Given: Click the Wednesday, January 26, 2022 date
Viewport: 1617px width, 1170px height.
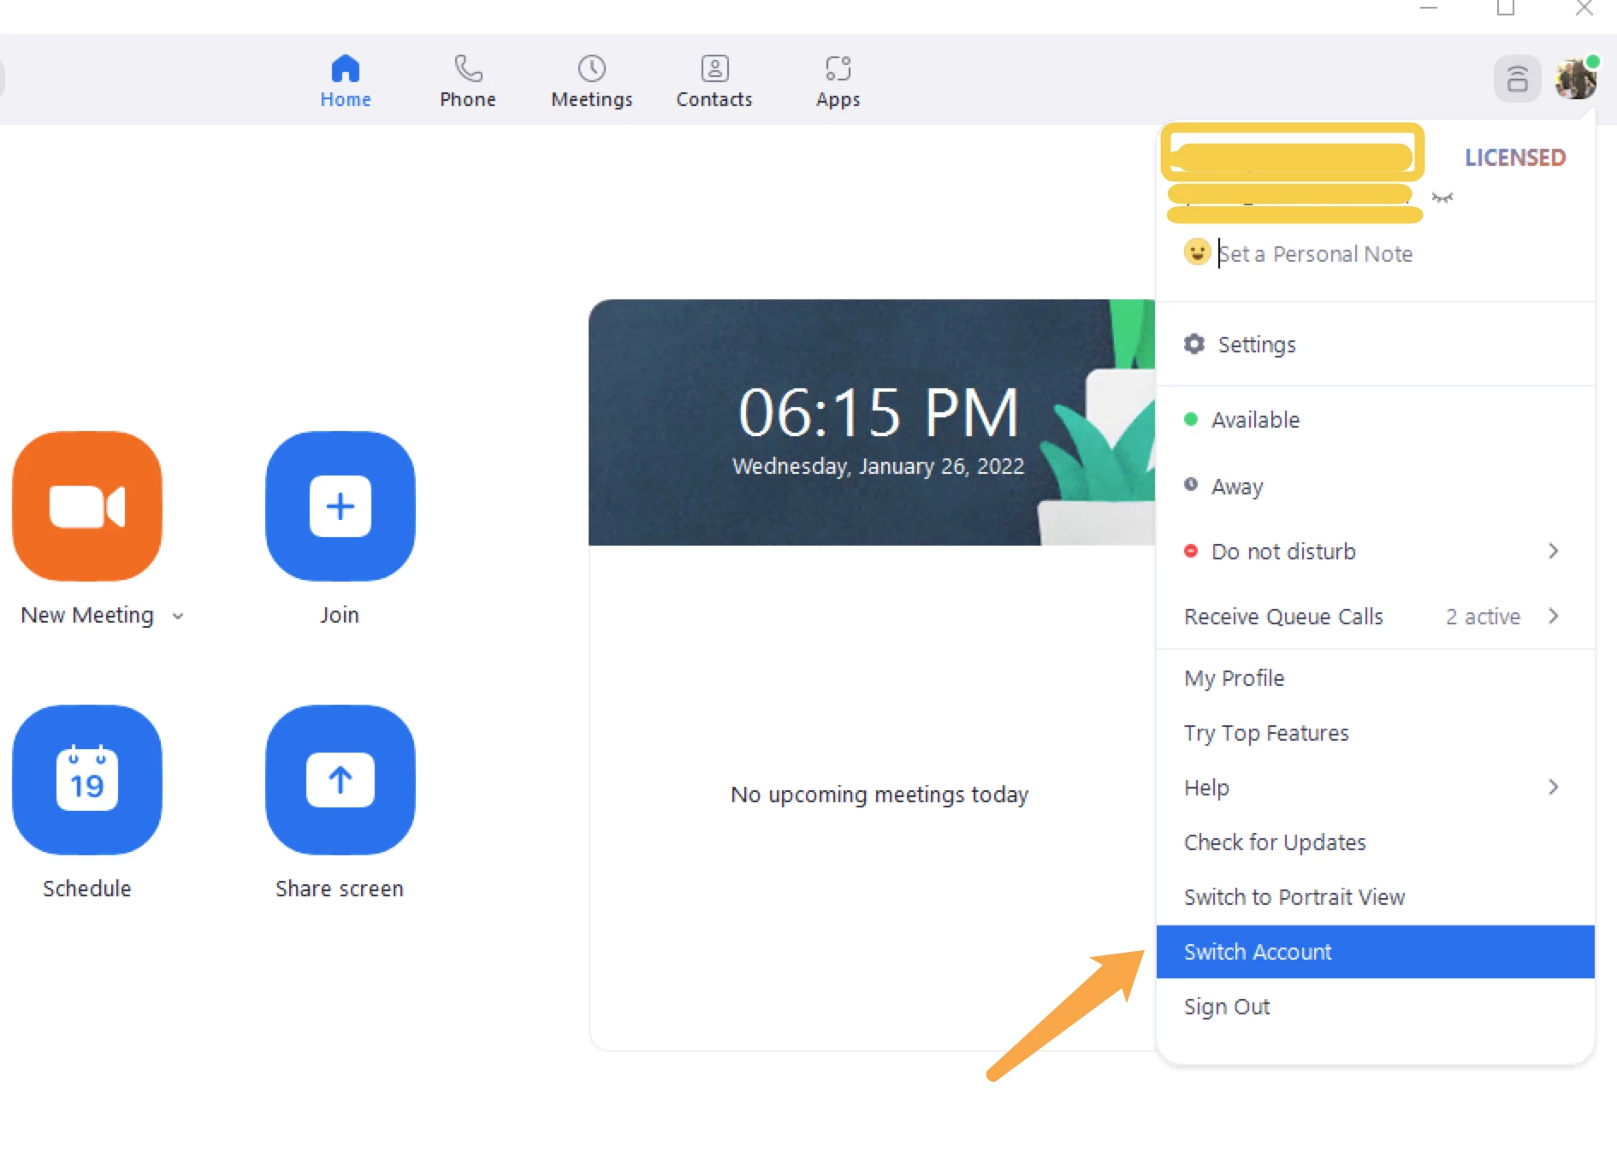Looking at the screenshot, I should pyautogui.click(x=879, y=466).
